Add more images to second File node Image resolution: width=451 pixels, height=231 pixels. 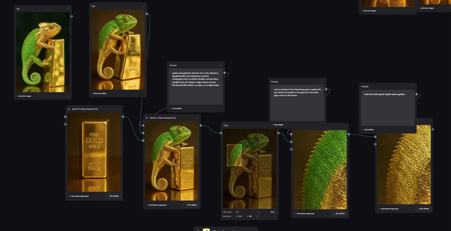[99, 93]
